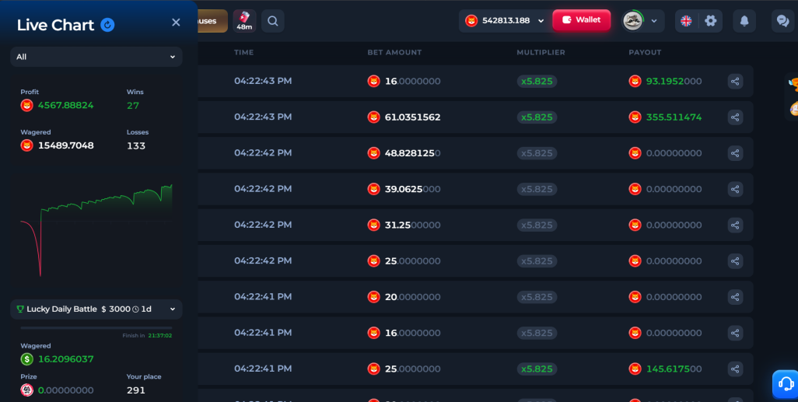Share the 355.511474 payout bet
Viewport: 798px width, 402px height.
tap(735, 117)
